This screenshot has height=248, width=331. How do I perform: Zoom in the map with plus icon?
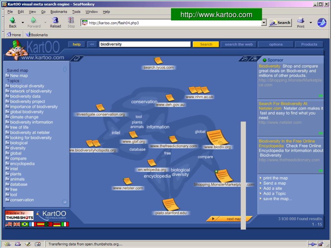click(x=255, y=58)
